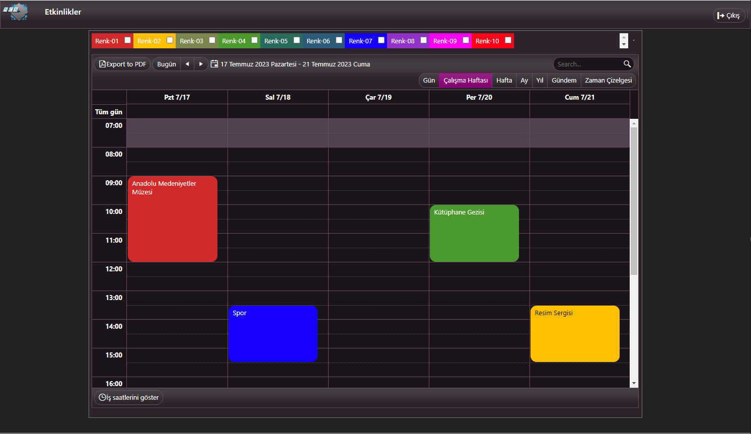
Task: Check the Renk-04 checkbox
Action: pos(255,40)
